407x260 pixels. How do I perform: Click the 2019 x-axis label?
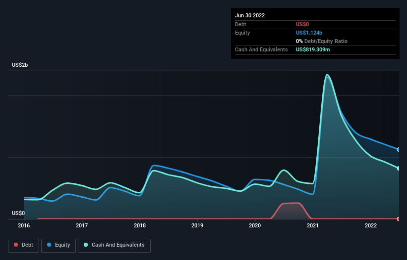click(197, 225)
